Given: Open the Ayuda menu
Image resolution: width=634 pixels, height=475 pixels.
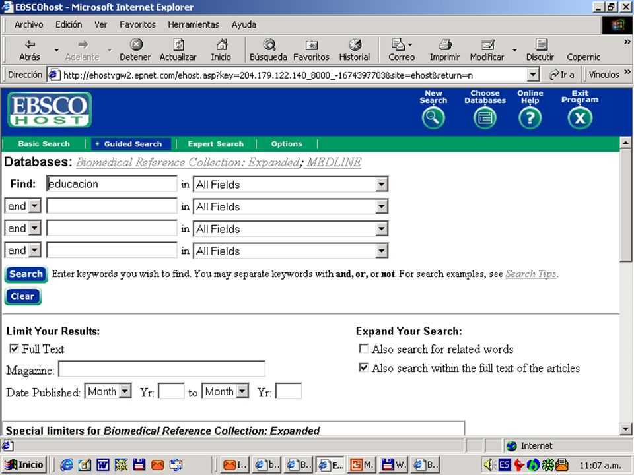Looking at the screenshot, I should point(244,24).
